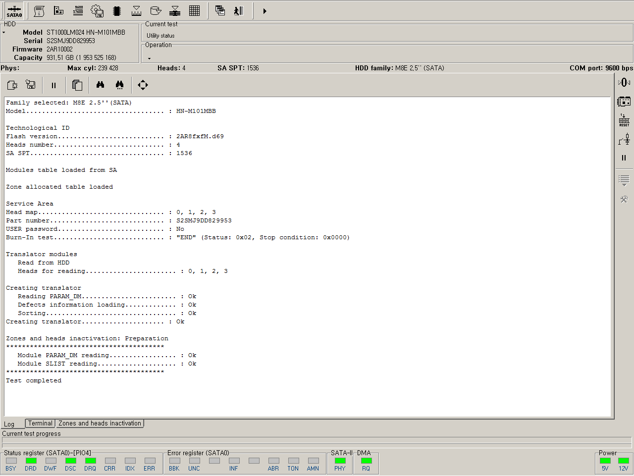Click the find-next binoculars icon with dots
This screenshot has height=476, width=634.
[x=119, y=85]
